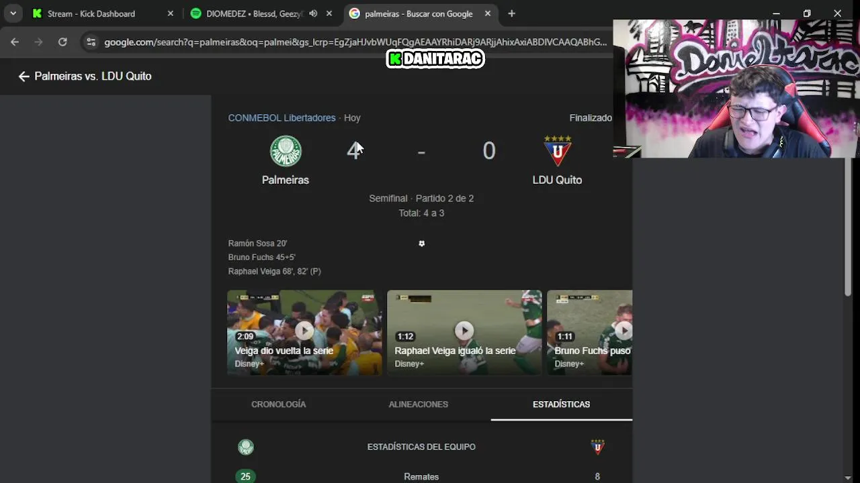Viewport: 860px width, 483px height.
Task: Play 'Raphael Veiga igualó la serie' video
Action: coord(464,332)
